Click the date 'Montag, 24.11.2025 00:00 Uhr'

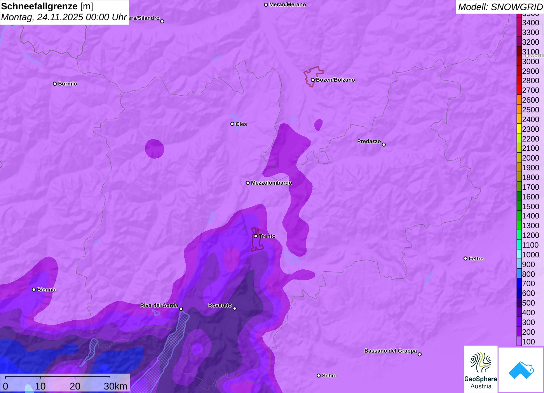(64, 17)
